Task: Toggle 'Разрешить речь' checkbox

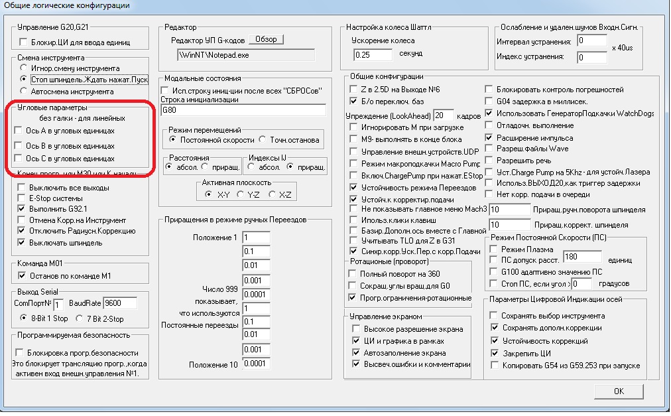Action: (489, 161)
